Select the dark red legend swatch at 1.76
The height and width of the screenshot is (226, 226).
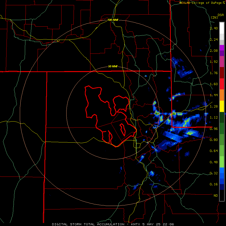(222, 73)
